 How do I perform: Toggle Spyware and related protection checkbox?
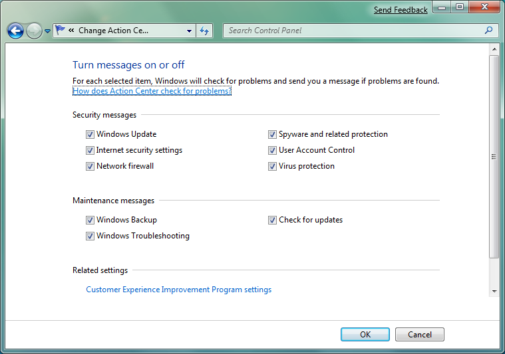272,134
